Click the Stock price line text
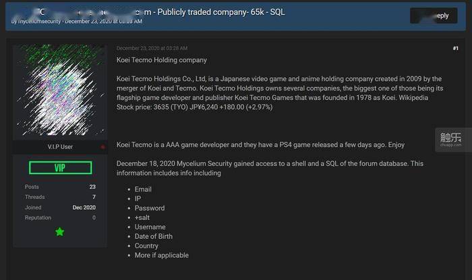The height and width of the screenshot is (280, 472). click(194, 107)
